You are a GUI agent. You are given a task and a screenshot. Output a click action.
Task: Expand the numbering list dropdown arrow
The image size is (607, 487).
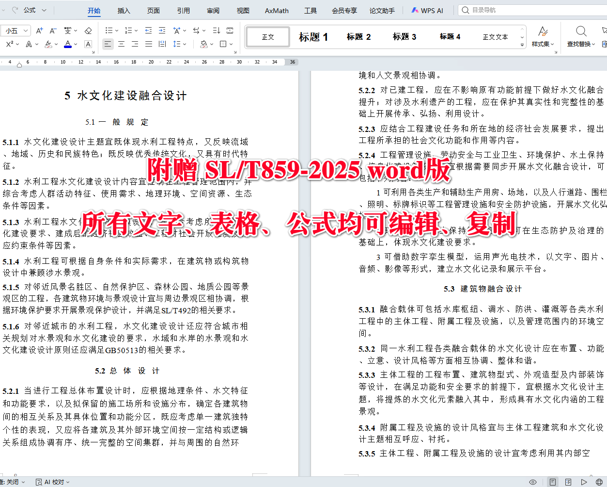click(136, 31)
